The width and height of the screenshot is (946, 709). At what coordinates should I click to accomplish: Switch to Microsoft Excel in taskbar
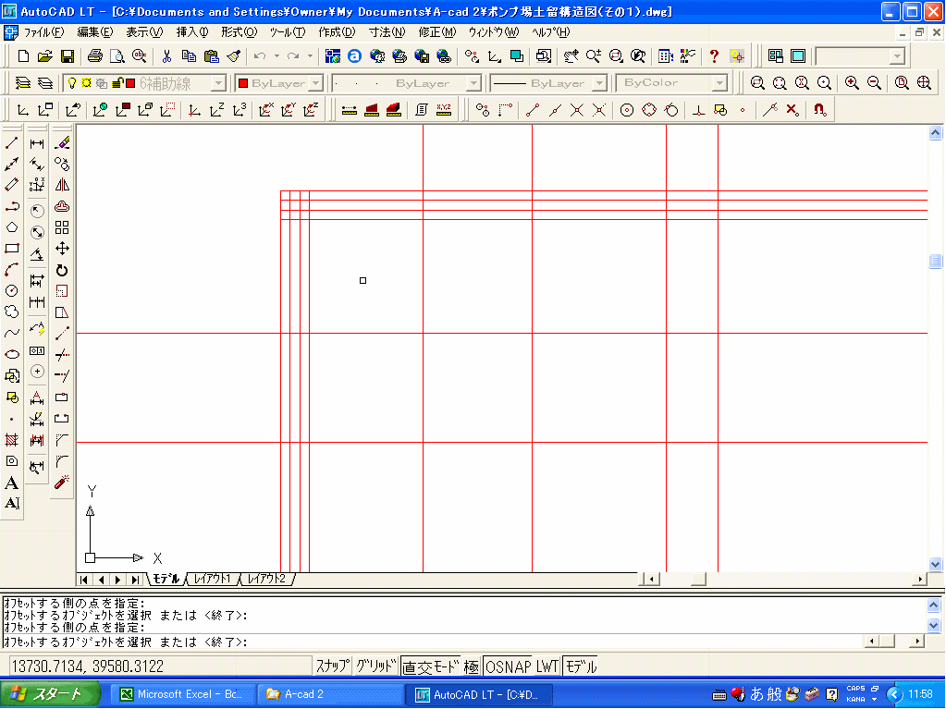pyautogui.click(x=184, y=694)
